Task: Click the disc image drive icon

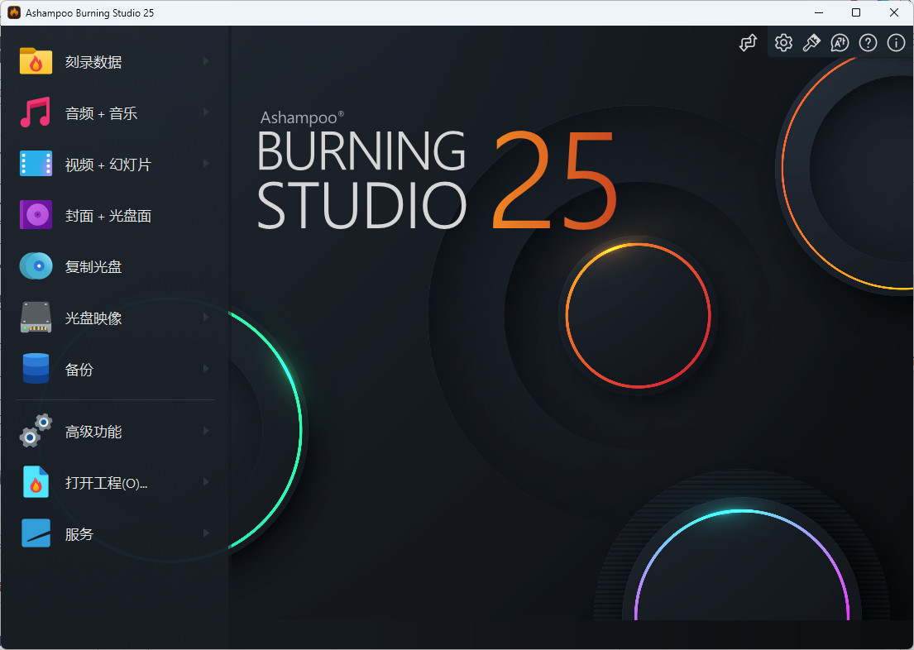Action: [36, 318]
